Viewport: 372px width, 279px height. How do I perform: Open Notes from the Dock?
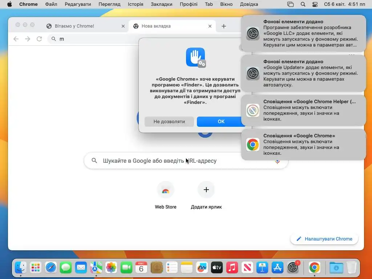click(x=187, y=268)
